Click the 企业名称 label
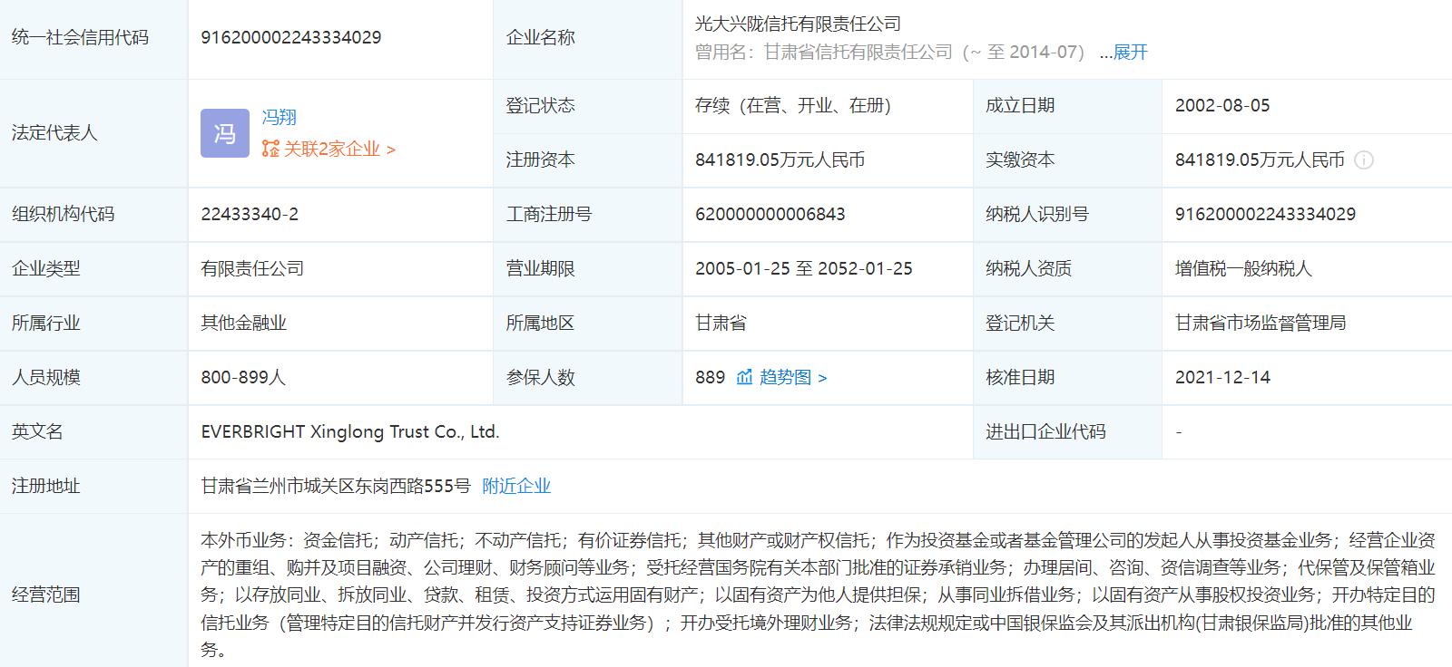The height and width of the screenshot is (667, 1452). [540, 37]
